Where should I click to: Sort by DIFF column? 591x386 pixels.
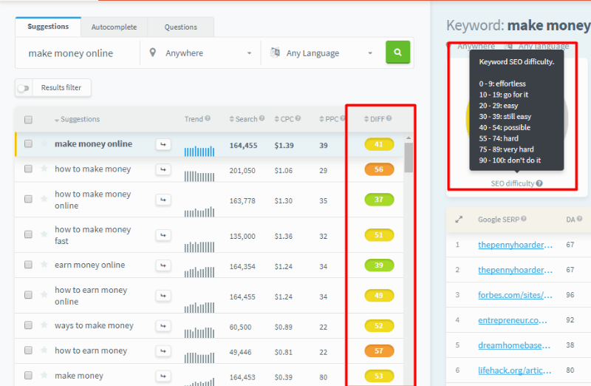(x=375, y=119)
